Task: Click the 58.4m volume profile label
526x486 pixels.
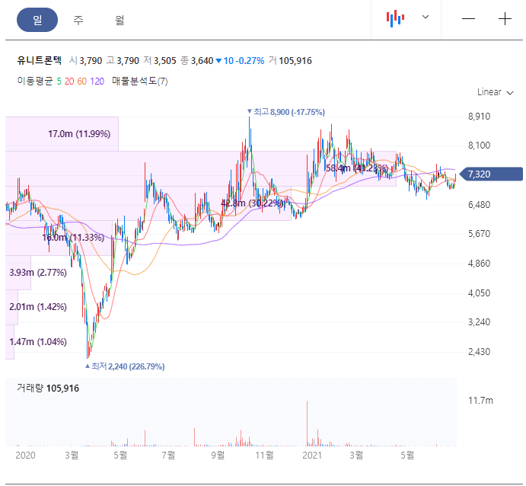Action: pos(357,168)
